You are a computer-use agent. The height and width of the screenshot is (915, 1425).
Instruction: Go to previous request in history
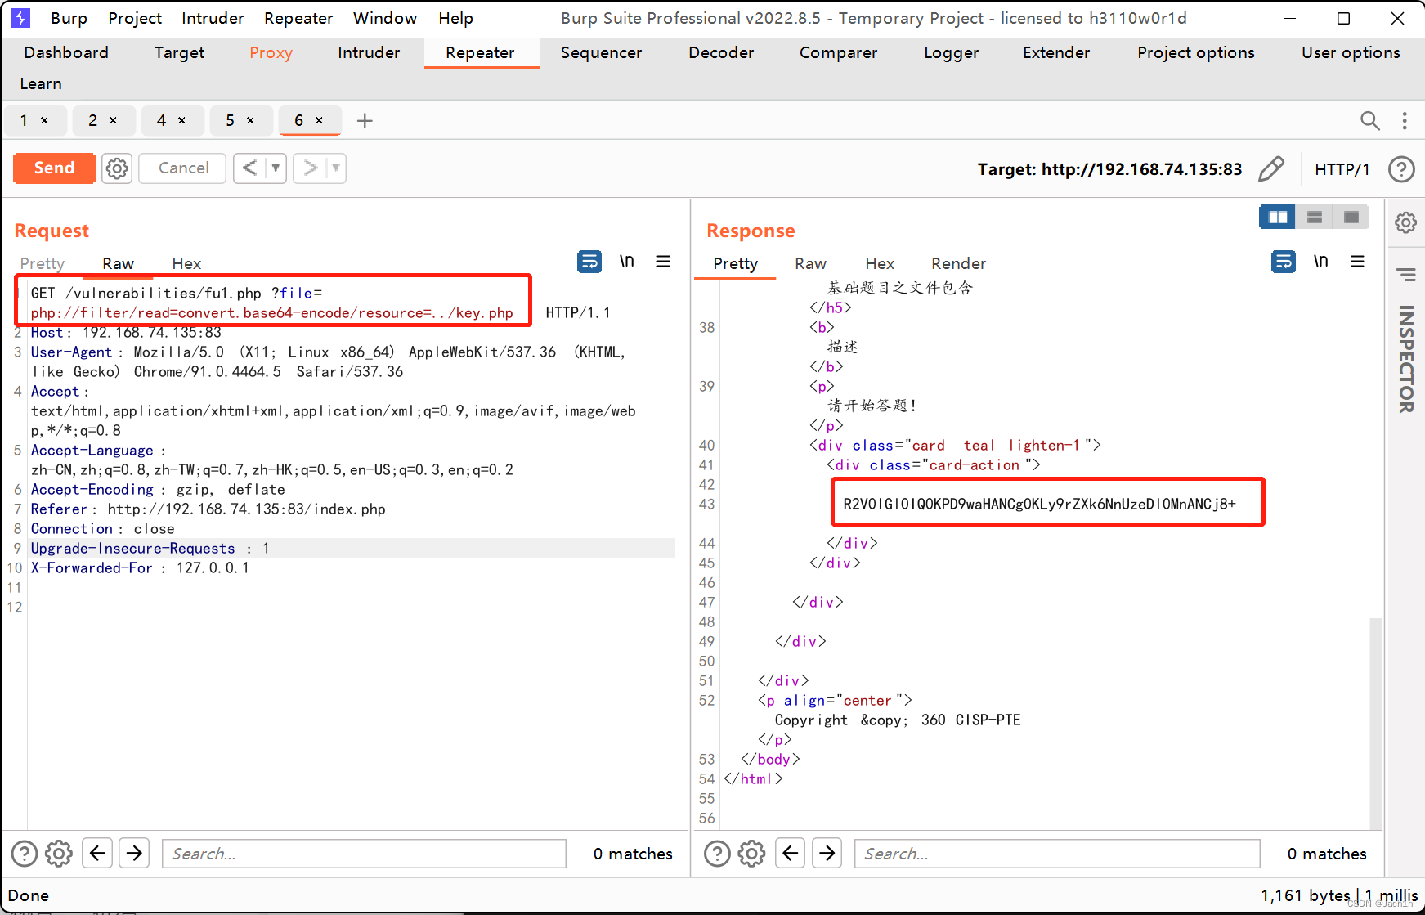point(250,168)
